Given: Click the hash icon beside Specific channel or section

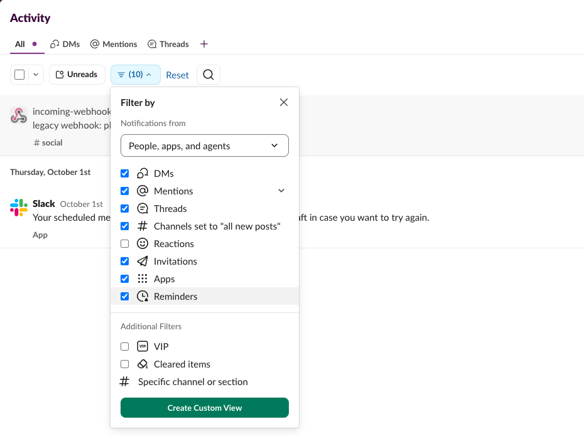Looking at the screenshot, I should [124, 381].
